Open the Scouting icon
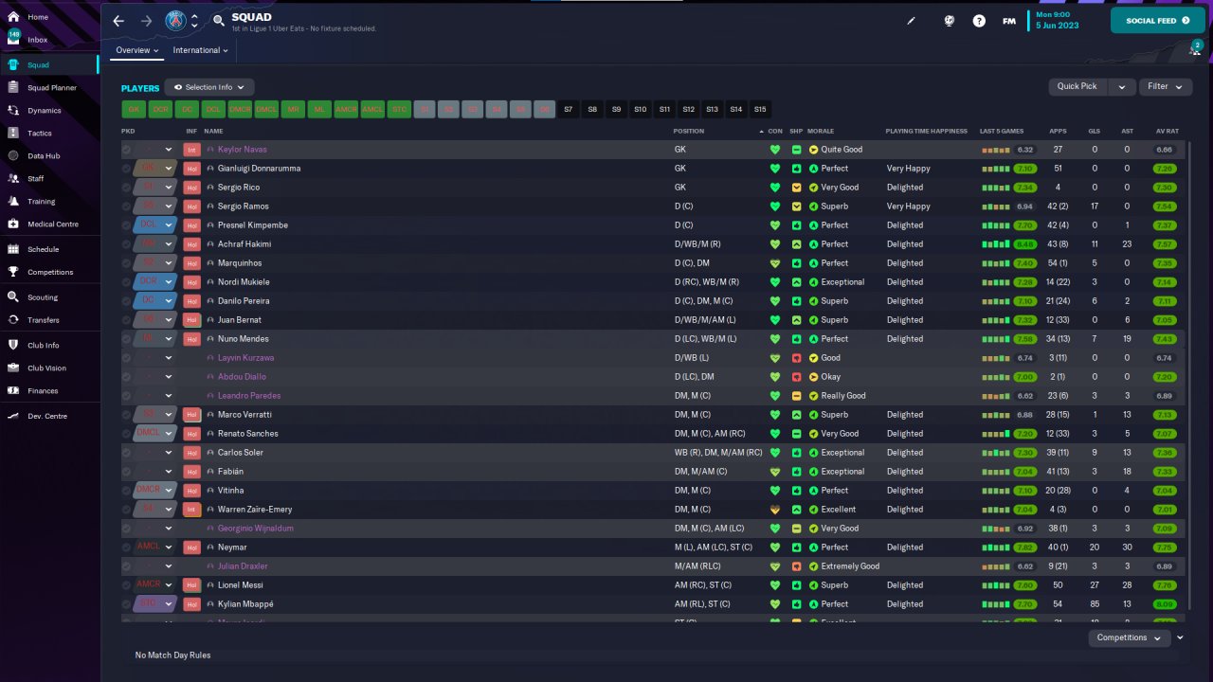Screen dimensions: 1213x682 [x=13, y=296]
